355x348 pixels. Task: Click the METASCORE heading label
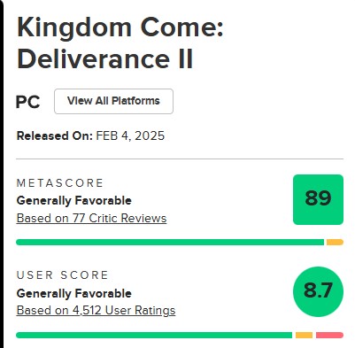tap(60, 183)
